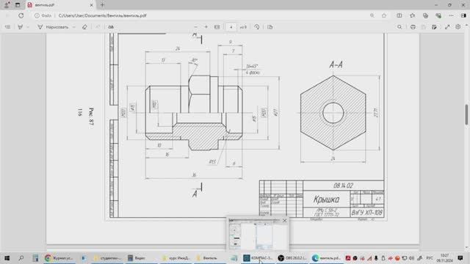Image resolution: width=470 pixels, height=264 pixels.
Task: Open Edge Settings and more menu
Action: (x=451, y=15)
